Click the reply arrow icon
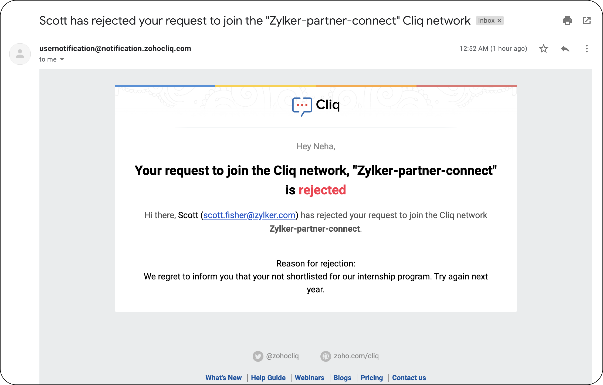 [x=565, y=49]
